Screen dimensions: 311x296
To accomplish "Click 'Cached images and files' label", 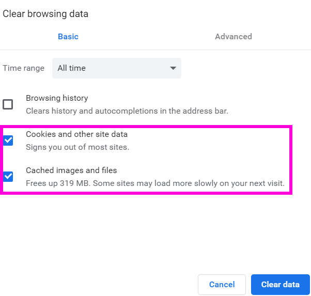I will point(71,170).
